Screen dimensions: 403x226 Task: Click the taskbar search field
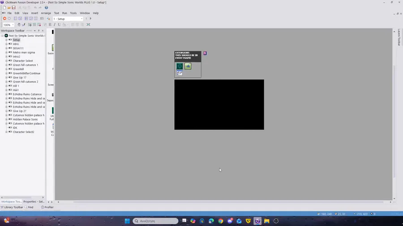(x=155, y=221)
